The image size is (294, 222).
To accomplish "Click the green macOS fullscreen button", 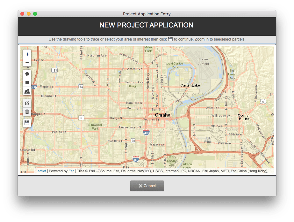I will coord(35,14).
